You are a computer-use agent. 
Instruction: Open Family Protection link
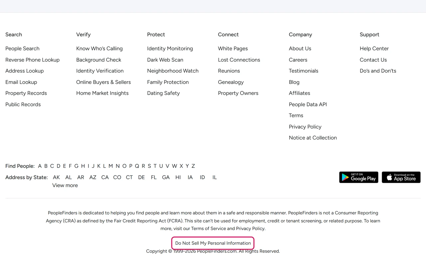point(168,82)
